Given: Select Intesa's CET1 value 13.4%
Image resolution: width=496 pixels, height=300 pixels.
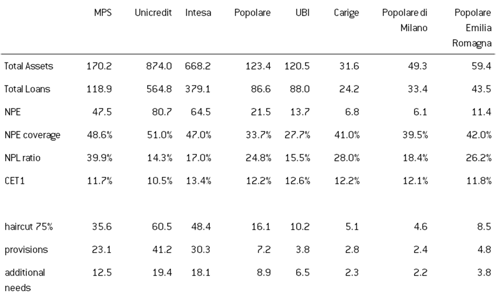Looking at the screenshot, I should [x=198, y=181].
